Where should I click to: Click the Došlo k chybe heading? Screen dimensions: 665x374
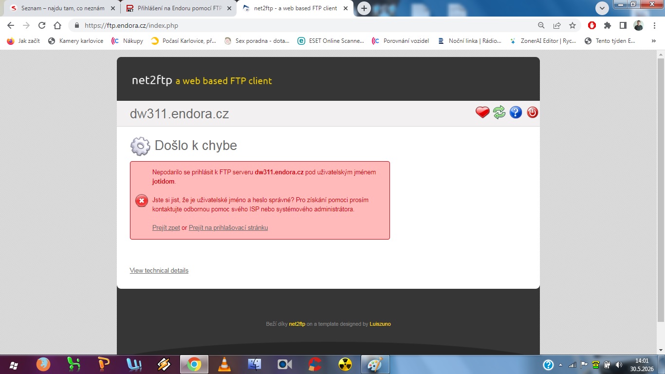pyautogui.click(x=196, y=145)
